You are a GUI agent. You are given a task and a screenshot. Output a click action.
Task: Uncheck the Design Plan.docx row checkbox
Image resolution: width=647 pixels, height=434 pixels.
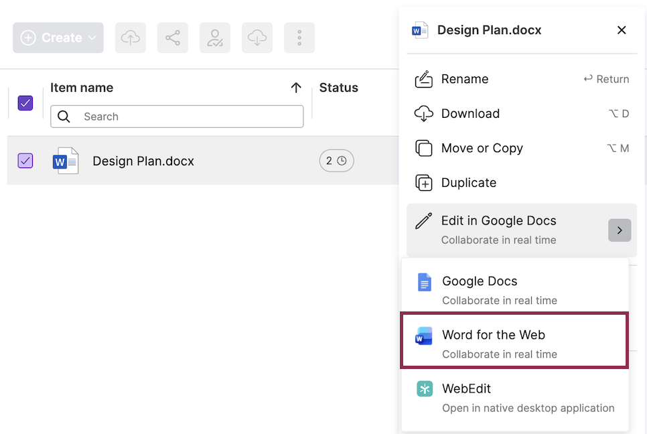(x=25, y=161)
